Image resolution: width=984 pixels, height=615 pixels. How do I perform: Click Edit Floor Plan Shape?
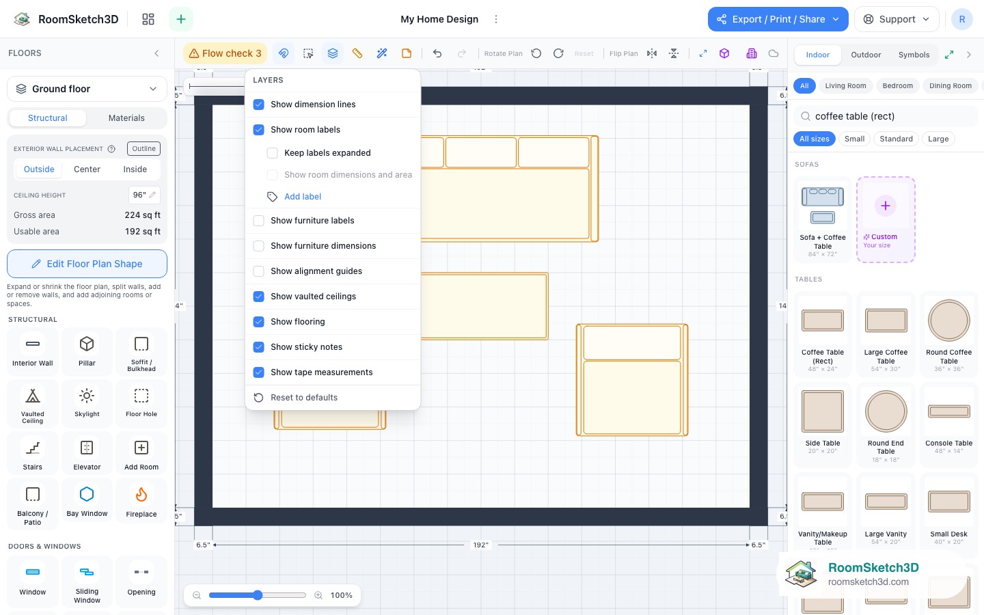point(87,264)
